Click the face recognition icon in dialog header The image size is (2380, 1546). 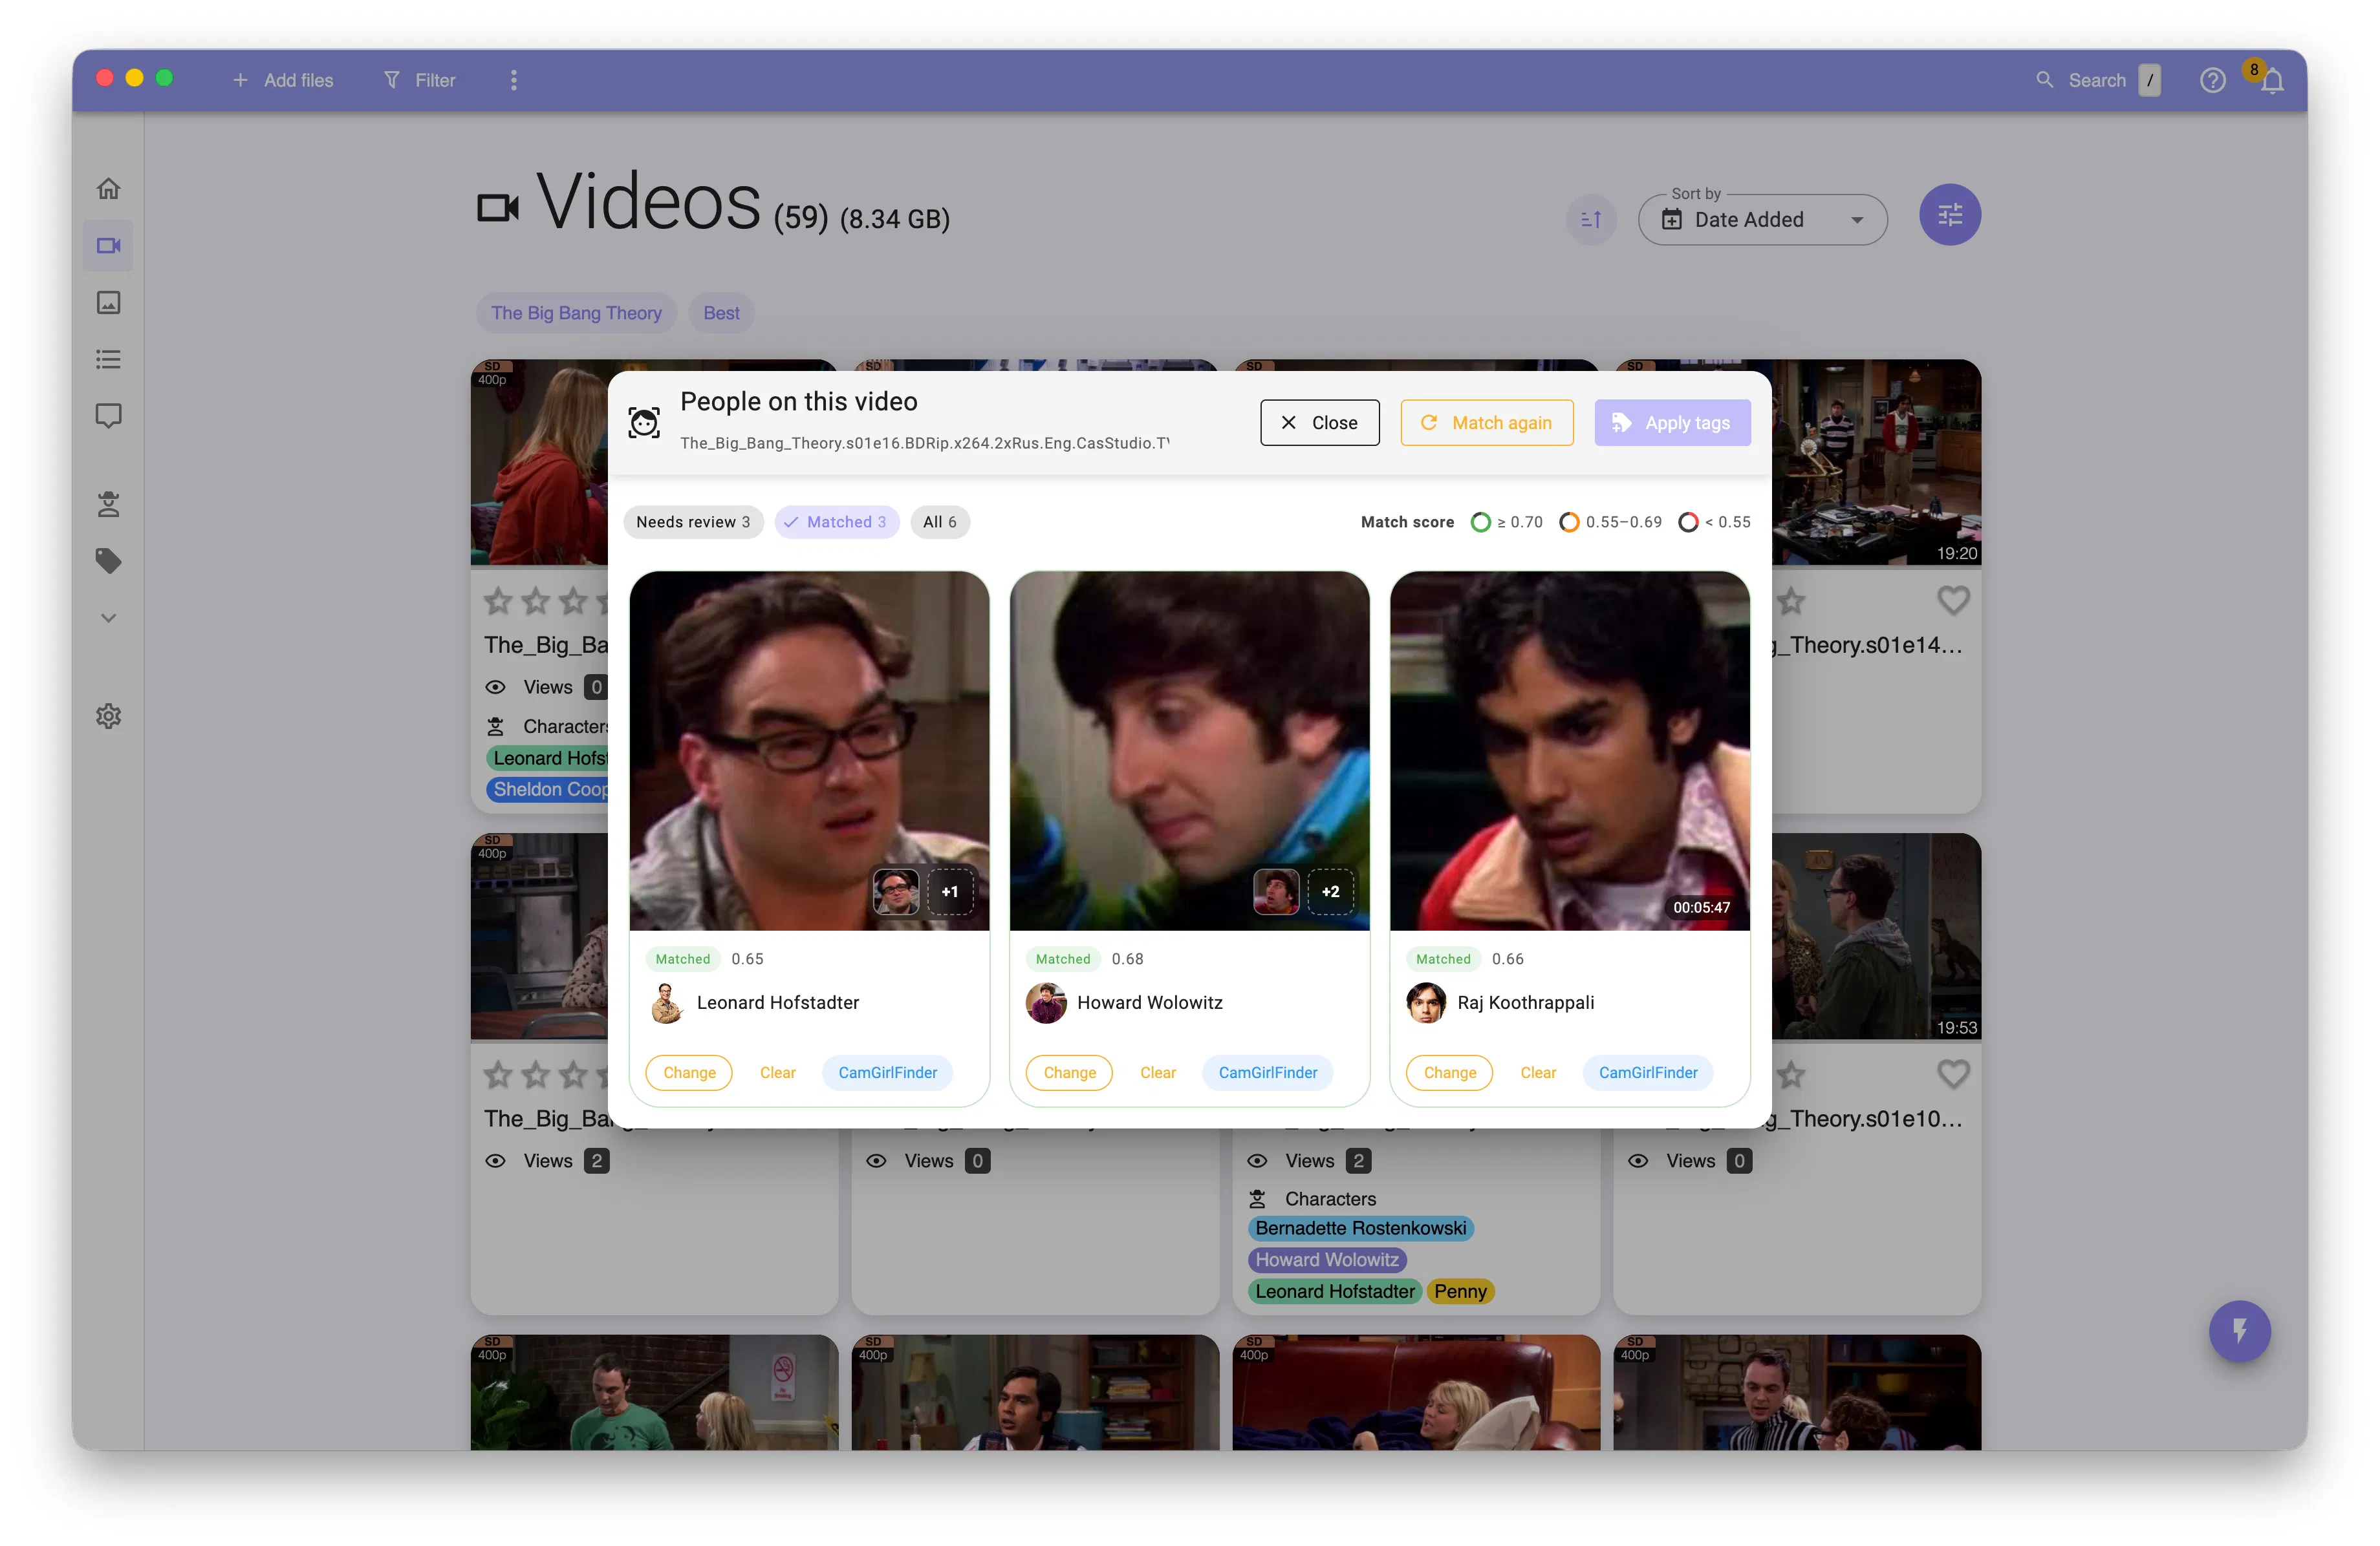tap(644, 422)
